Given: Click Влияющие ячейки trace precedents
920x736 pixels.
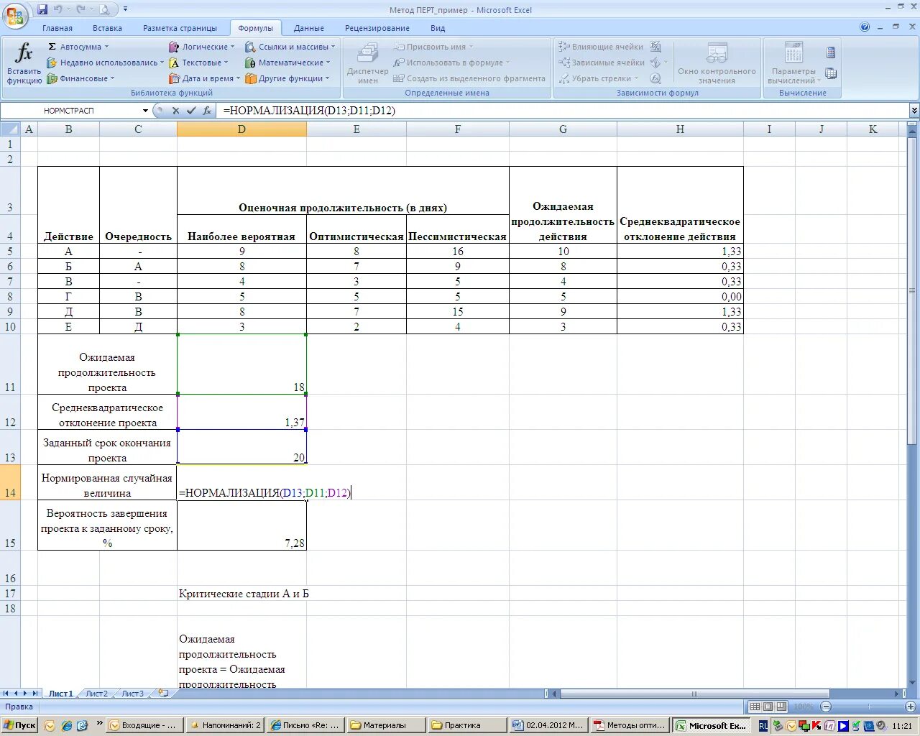Looking at the screenshot, I should (602, 47).
